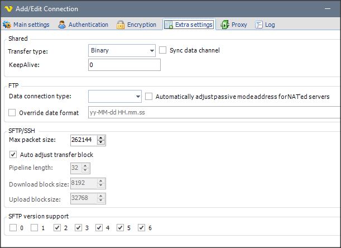
Task: Uncheck Auto adjust transfer block
Action: (13, 155)
